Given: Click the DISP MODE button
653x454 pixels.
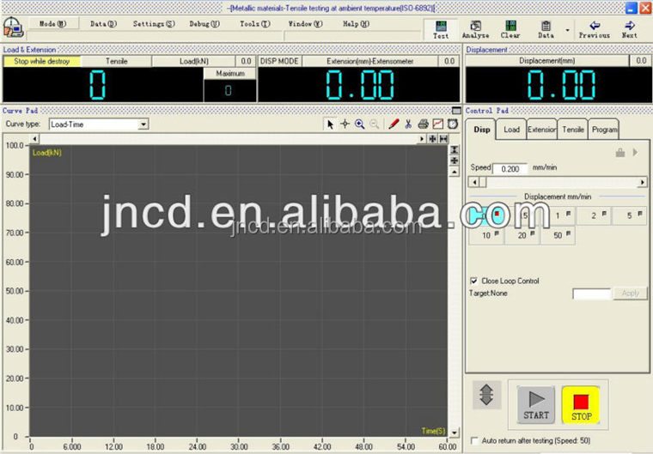Looking at the screenshot, I should [279, 61].
